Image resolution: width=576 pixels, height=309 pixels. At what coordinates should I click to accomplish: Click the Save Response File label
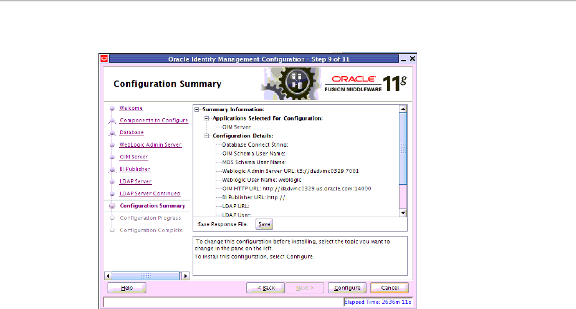(x=223, y=224)
